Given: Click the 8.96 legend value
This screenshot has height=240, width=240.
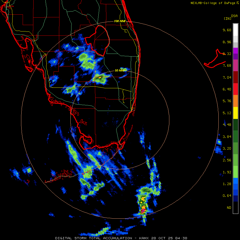Looking at the screenshot, I should [x=227, y=42].
